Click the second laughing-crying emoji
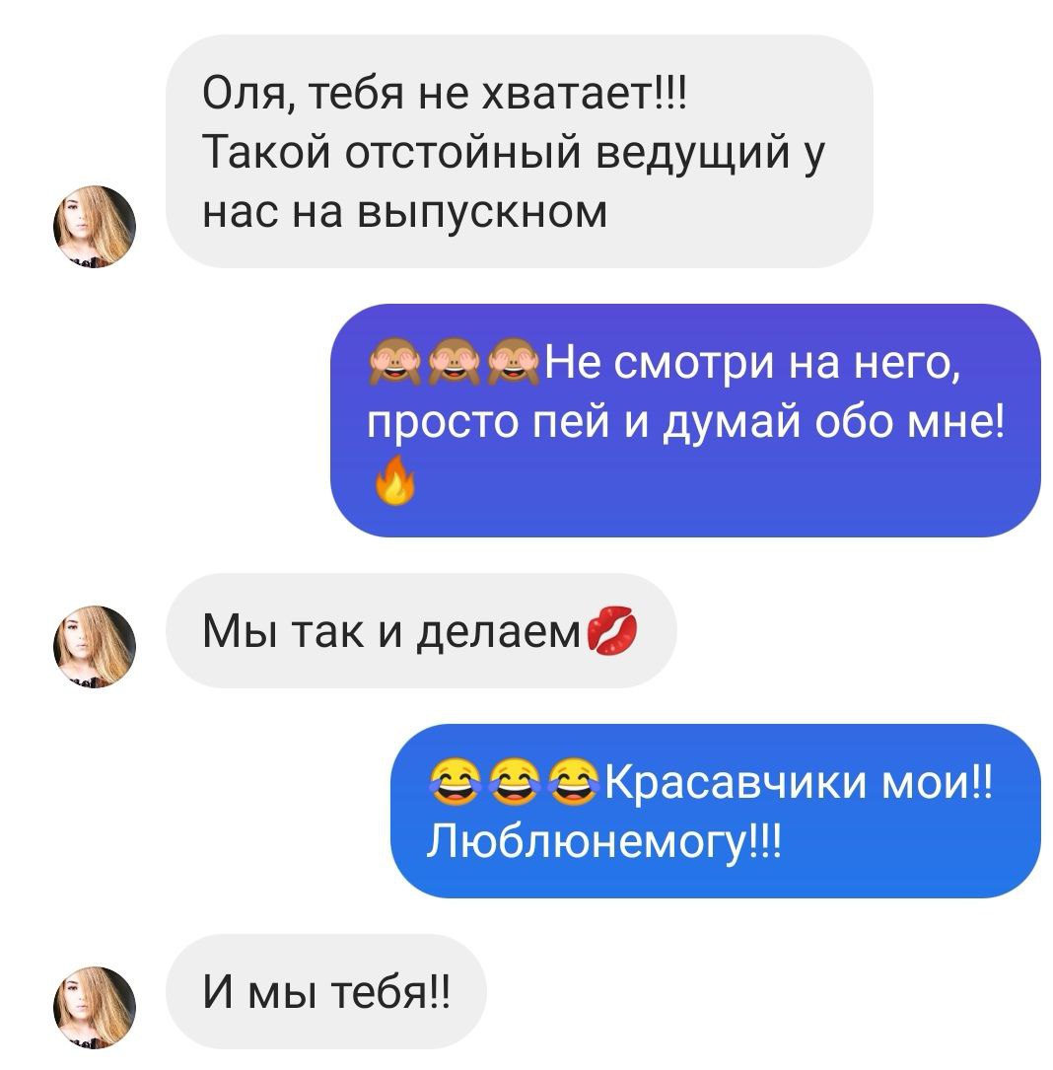The image size is (1053, 1070). click(515, 782)
